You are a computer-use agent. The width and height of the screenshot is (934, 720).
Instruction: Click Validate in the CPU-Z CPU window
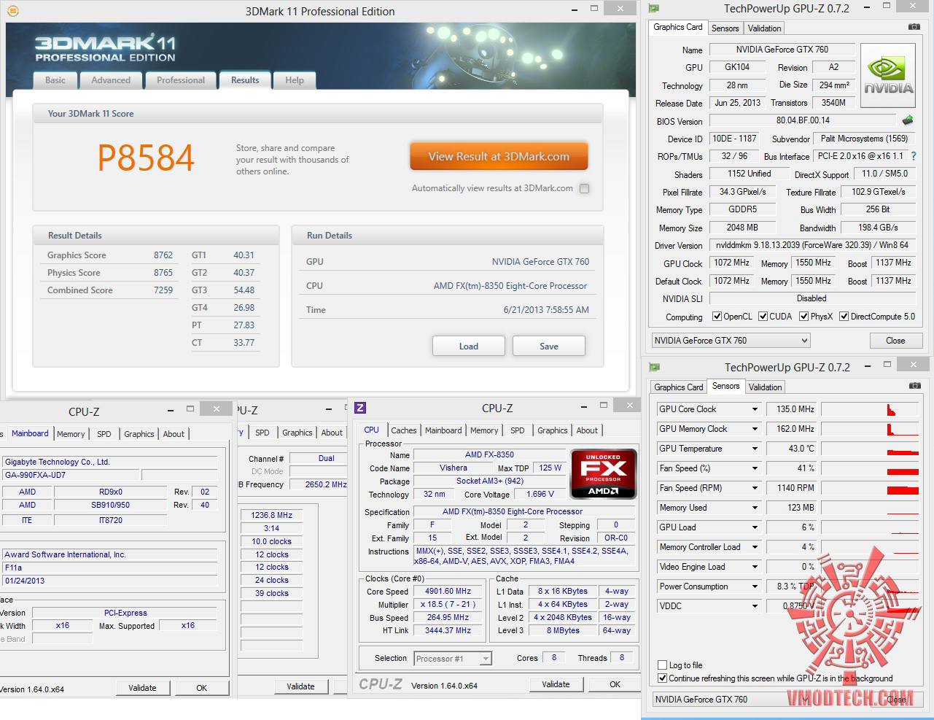[556, 684]
